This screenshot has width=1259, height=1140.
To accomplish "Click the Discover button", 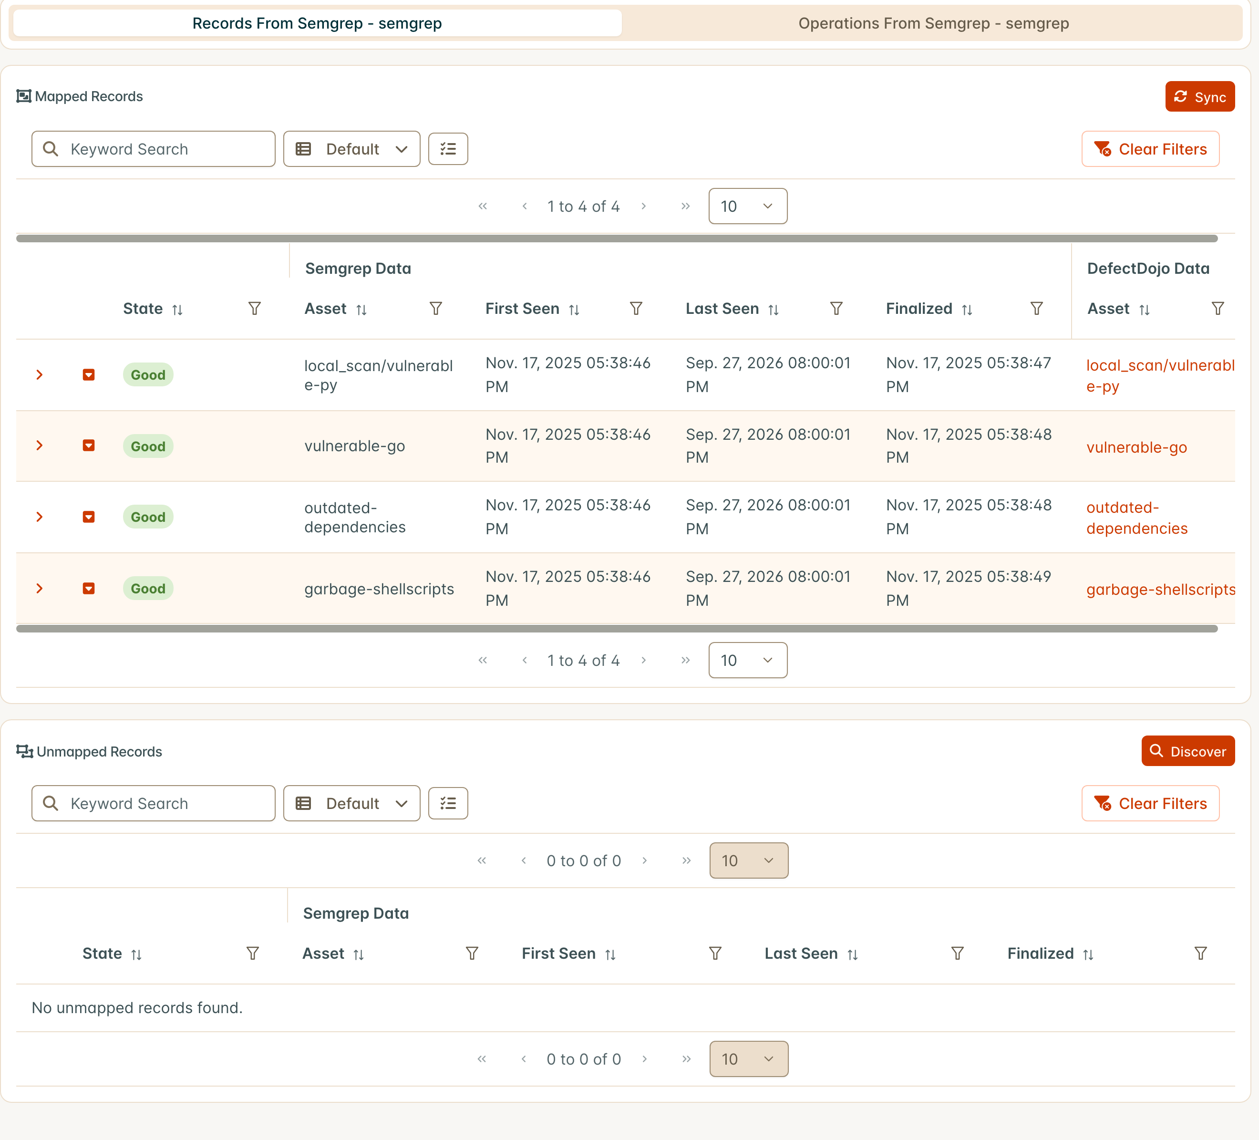I will click(x=1188, y=751).
